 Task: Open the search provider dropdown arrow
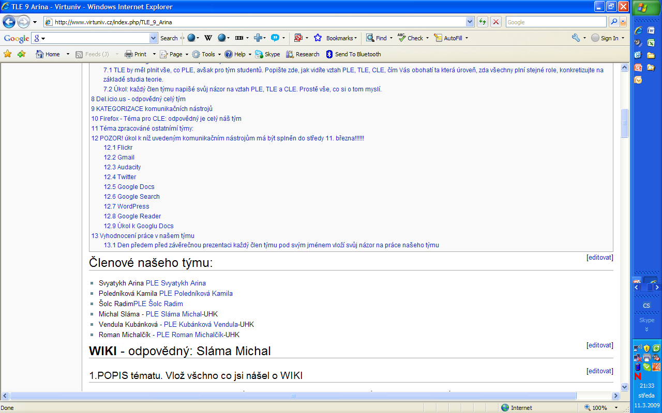pyautogui.click(x=623, y=22)
